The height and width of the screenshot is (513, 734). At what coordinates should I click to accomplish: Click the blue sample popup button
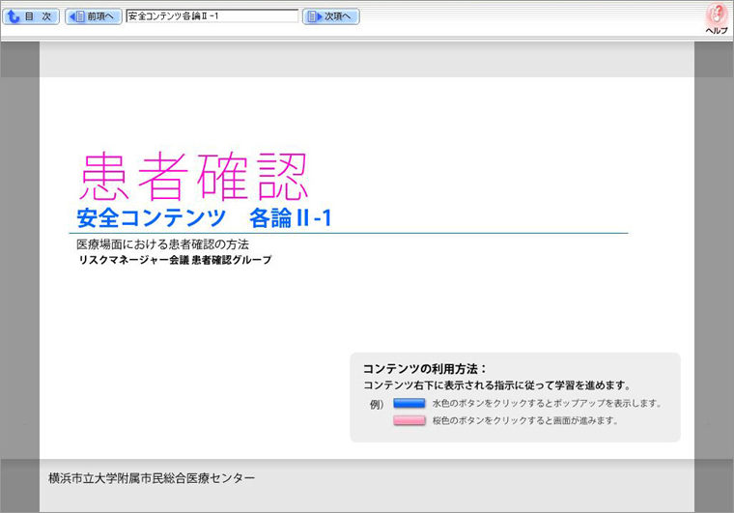tap(409, 403)
